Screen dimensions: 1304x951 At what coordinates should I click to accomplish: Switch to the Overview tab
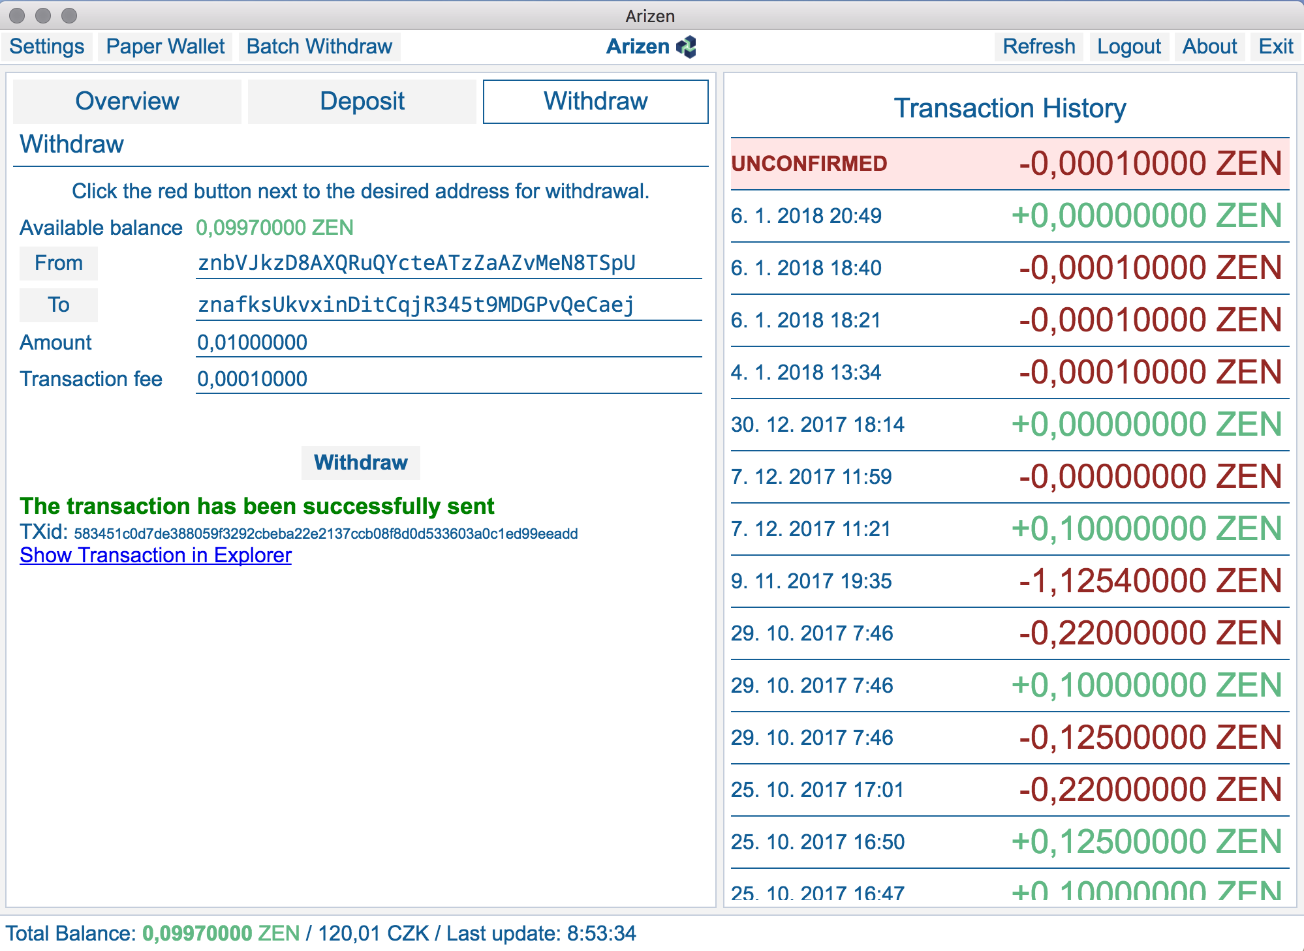pos(127,102)
